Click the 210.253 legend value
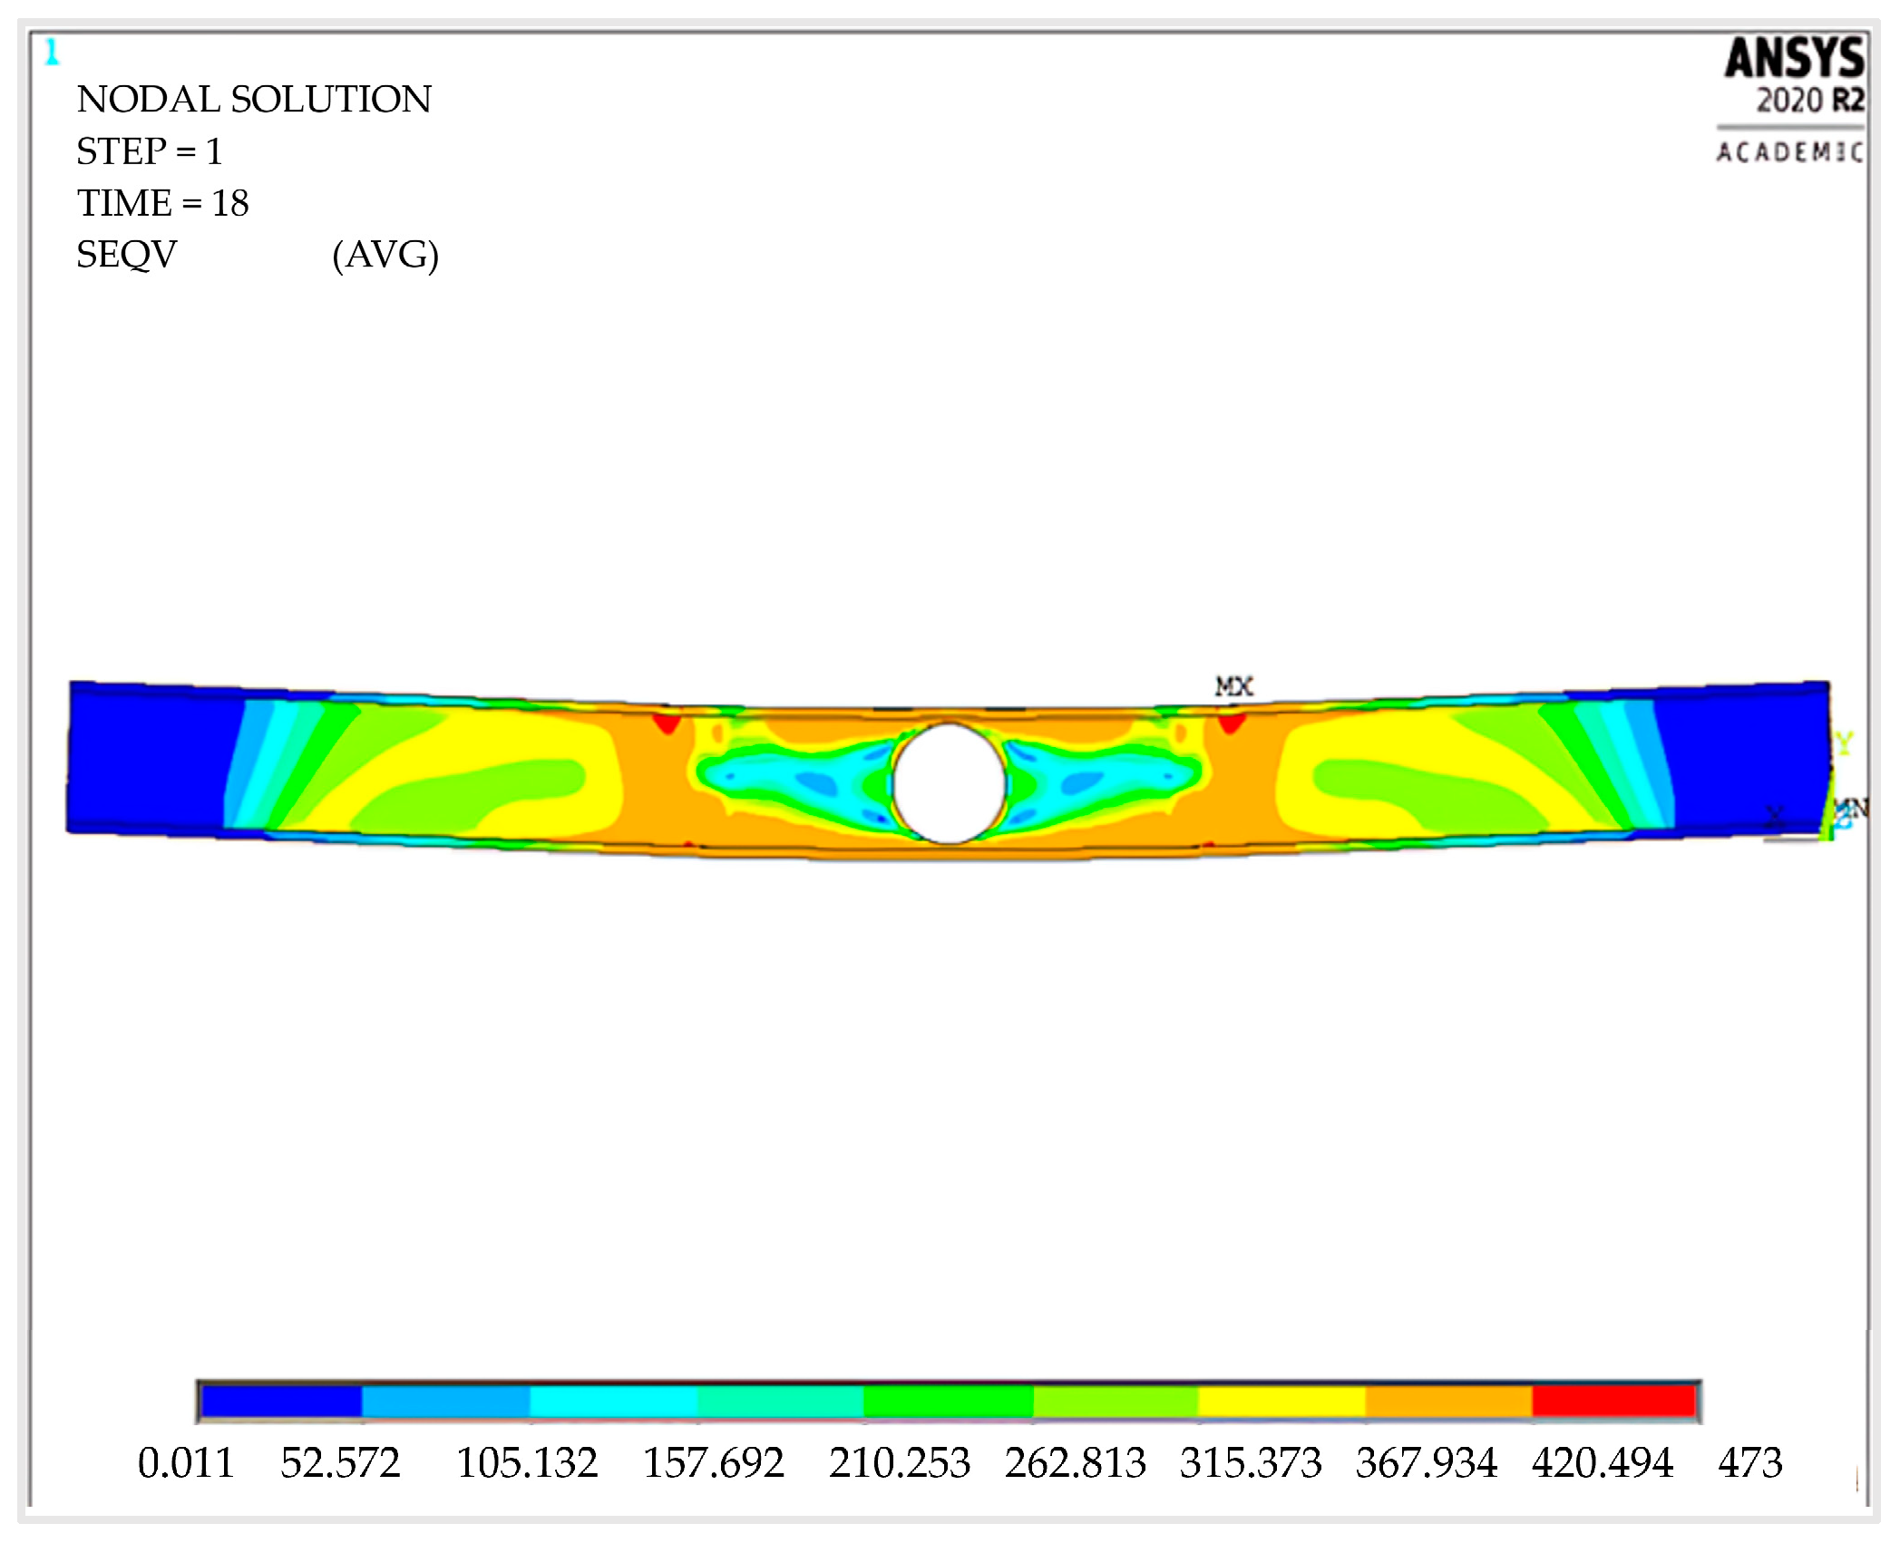The image size is (1900, 1543). [899, 1463]
